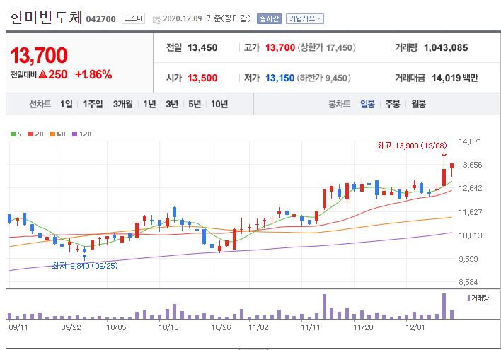The height and width of the screenshot is (350, 501).
Task: Click the 하한가 9,450 text
Action: coord(324,78)
